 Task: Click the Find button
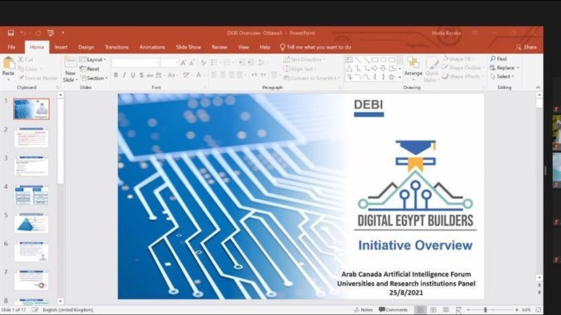pyautogui.click(x=499, y=59)
